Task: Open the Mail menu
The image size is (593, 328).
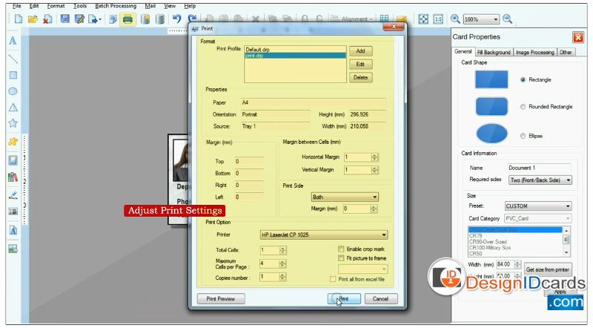Action: click(x=150, y=6)
